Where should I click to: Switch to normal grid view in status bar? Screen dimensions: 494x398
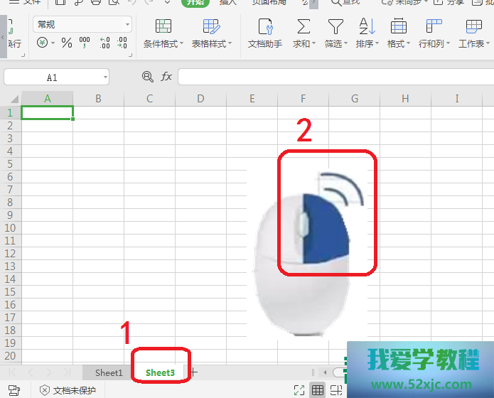(x=318, y=390)
